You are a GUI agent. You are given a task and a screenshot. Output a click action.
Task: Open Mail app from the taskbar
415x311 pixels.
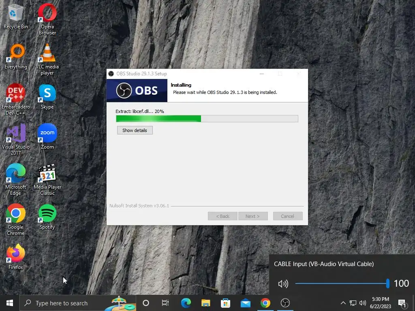click(245, 303)
